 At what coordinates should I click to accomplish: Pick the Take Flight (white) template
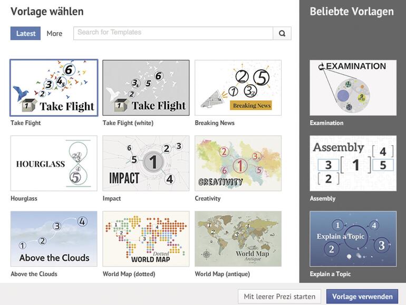(146, 88)
